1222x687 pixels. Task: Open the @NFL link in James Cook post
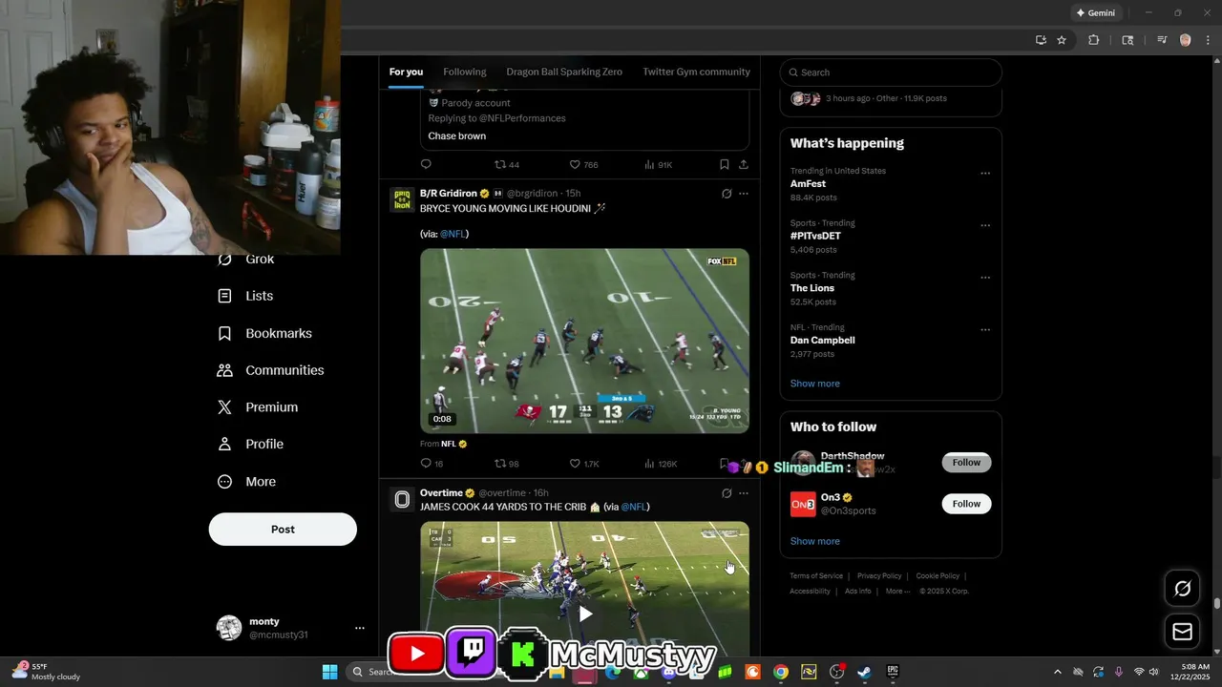click(x=634, y=507)
